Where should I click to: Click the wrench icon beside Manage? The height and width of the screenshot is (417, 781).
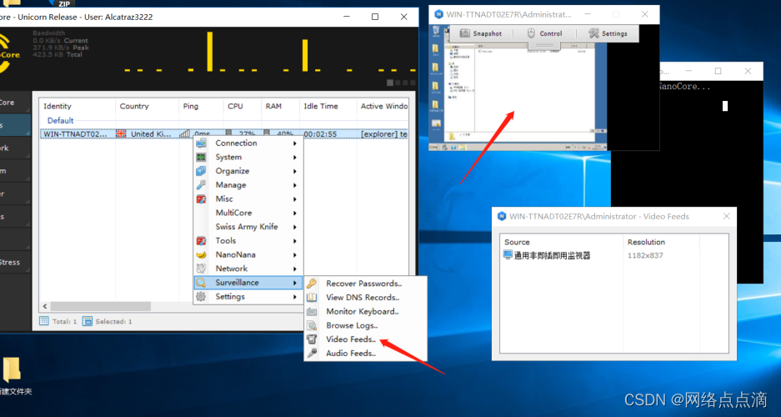201,185
